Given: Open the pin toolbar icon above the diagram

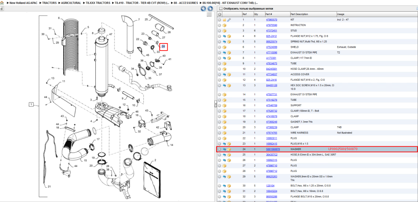Looking at the screenshot, I should point(2,8).
